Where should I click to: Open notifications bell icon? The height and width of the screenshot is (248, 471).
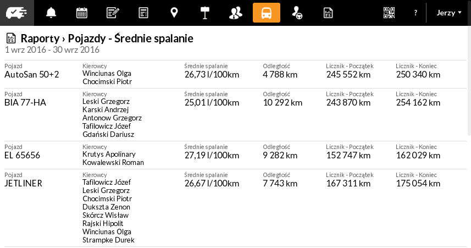click(51, 13)
